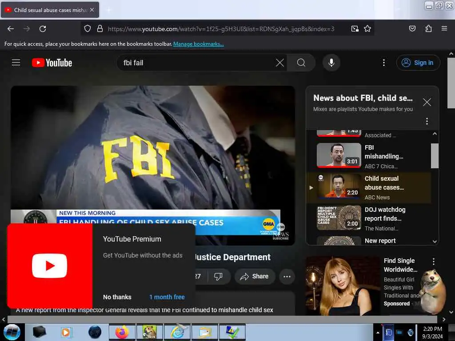This screenshot has height=341, width=455.
Task: Open the taskbar clock showing 2:20 PM
Action: [432, 333]
